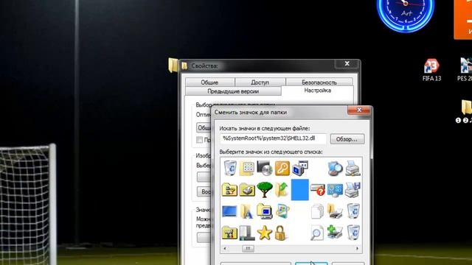Click the label Искать значки в следующем файле
This screenshot has width=472, height=265.
[265, 128]
